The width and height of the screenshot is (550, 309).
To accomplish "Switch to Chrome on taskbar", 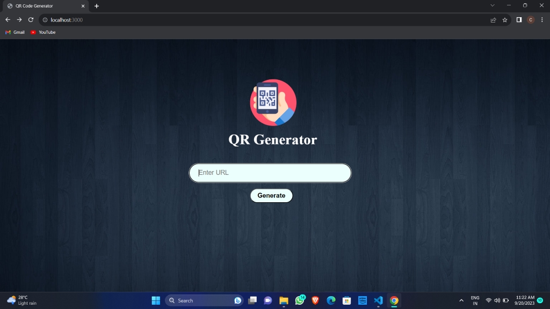I will point(394,300).
